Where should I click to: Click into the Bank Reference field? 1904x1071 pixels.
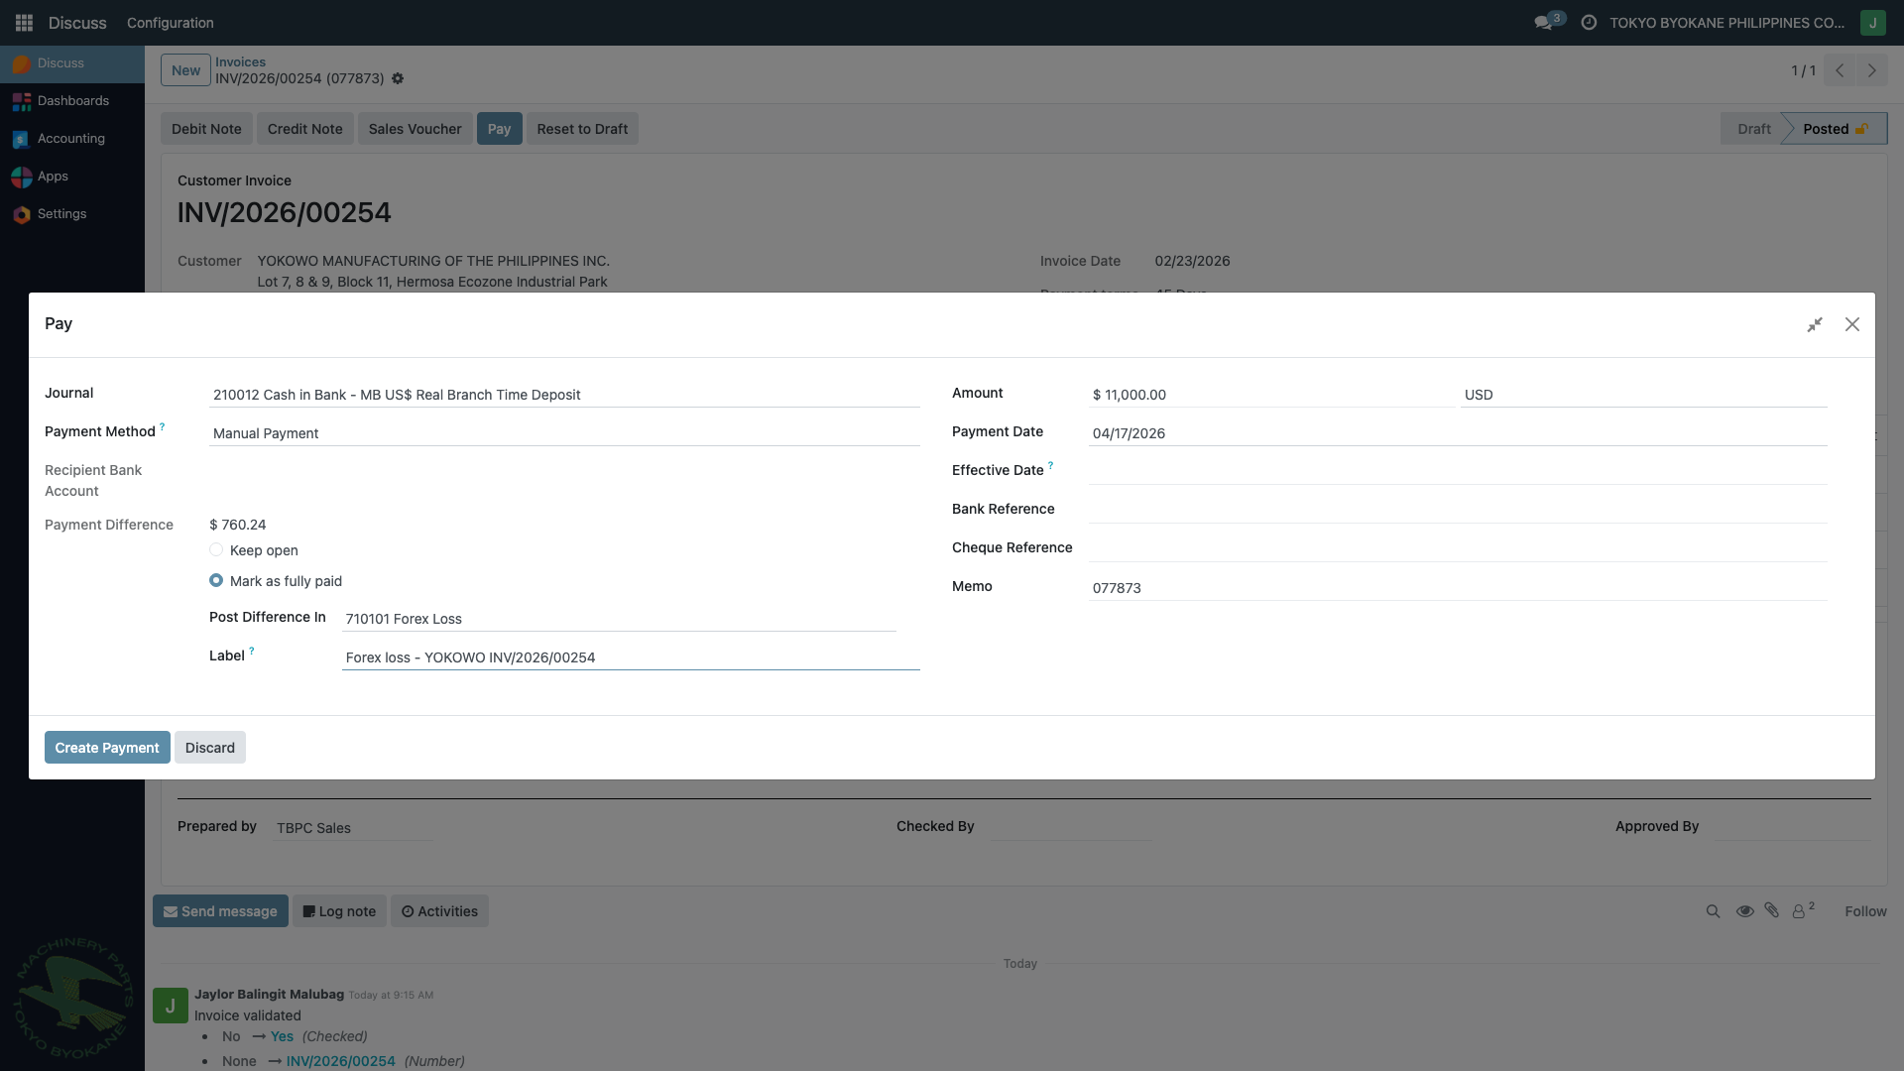pos(1456,509)
